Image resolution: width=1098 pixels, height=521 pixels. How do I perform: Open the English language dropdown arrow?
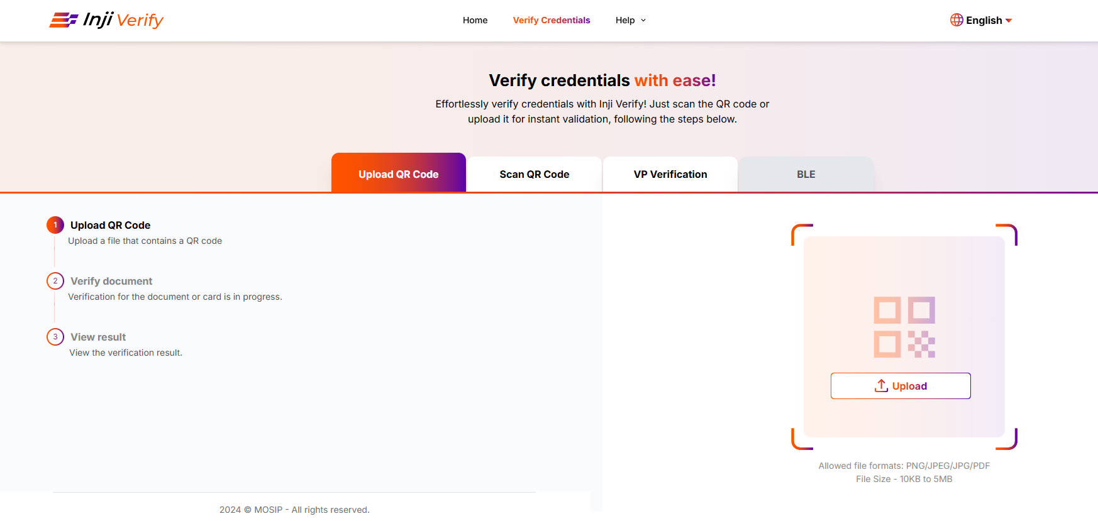click(x=1009, y=21)
